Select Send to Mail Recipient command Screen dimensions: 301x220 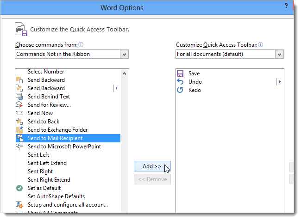(x=55, y=138)
